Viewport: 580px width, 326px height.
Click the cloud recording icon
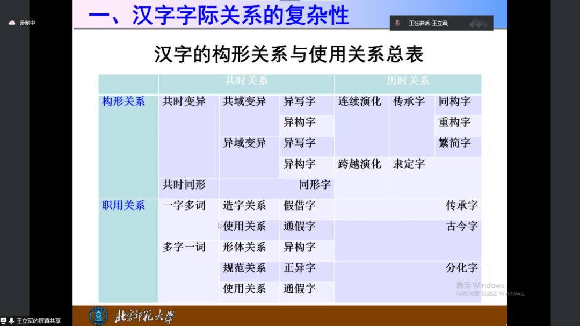[x=12, y=23]
